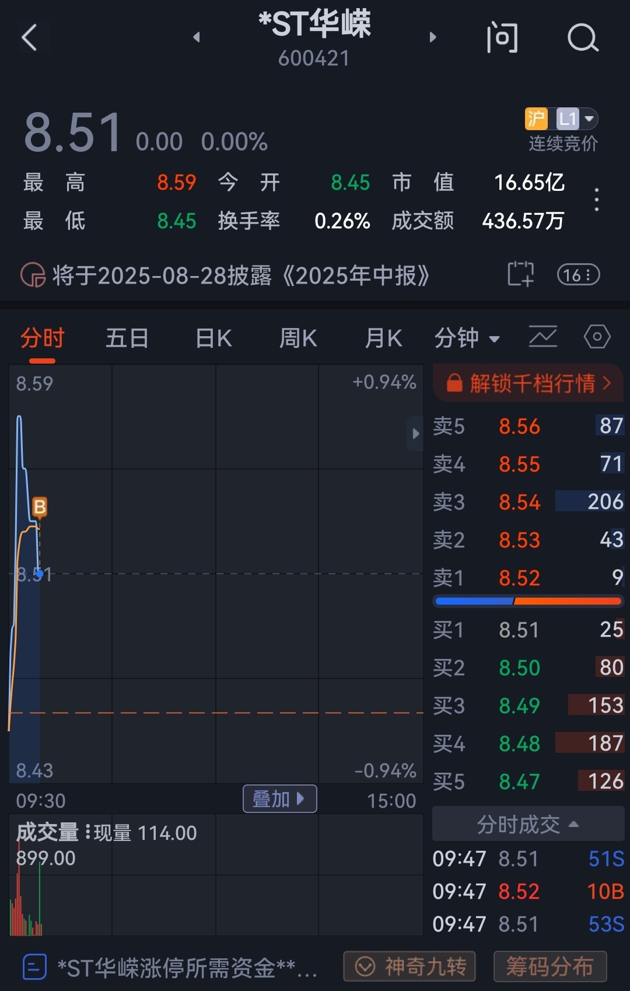Tap the stock title *ST华嵘
Viewport: 630px width, 991px height.
click(314, 25)
